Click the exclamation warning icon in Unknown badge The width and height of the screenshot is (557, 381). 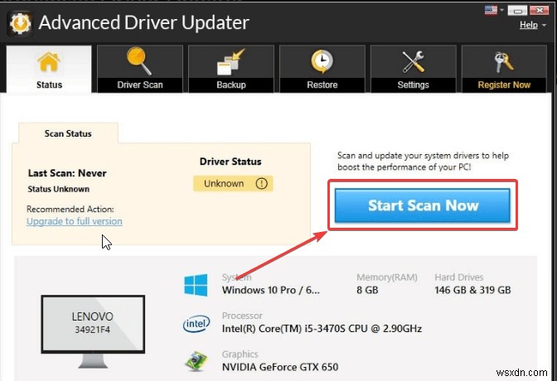[261, 184]
